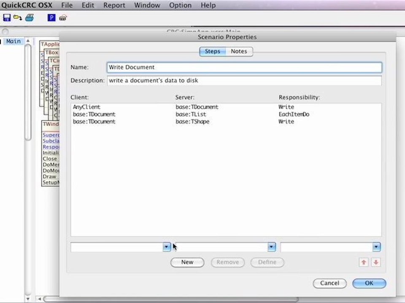Focus the Name field containing Write Document
Viewport: 405px width, 303px height.
[244, 67]
